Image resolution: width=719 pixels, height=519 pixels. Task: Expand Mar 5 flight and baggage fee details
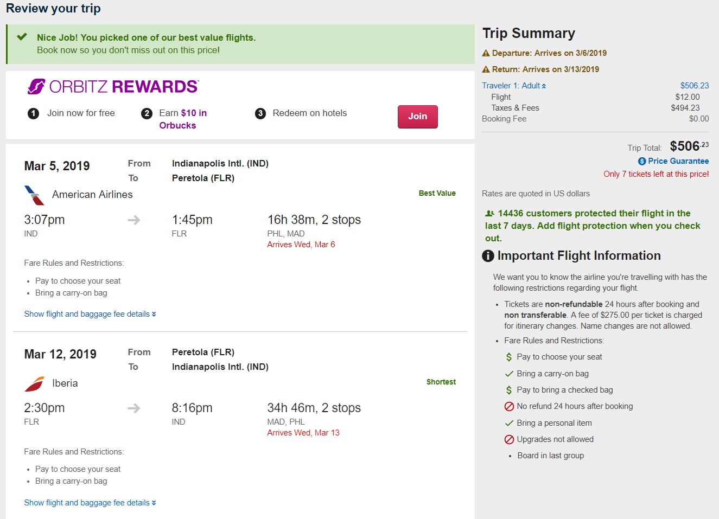(90, 314)
